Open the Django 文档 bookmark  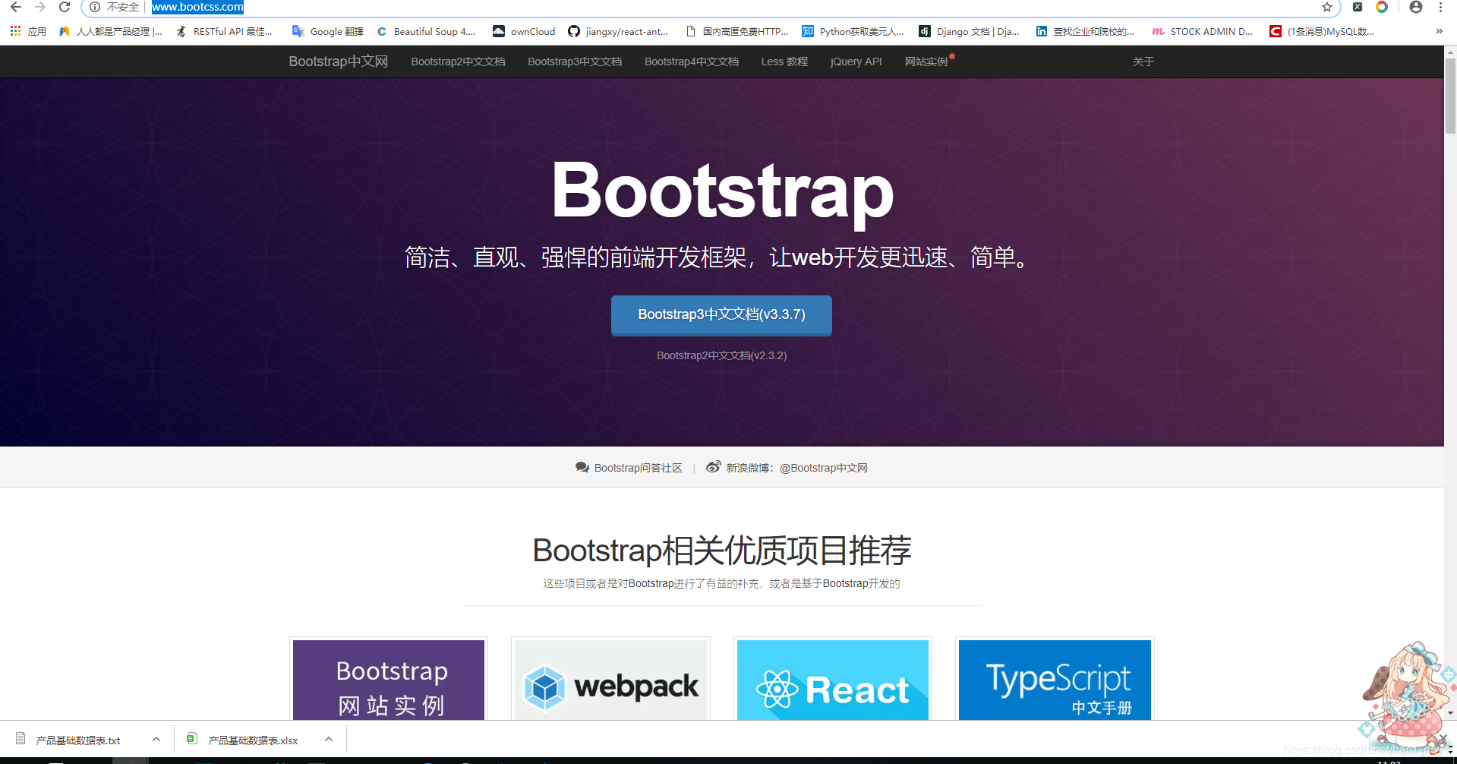coord(969,31)
